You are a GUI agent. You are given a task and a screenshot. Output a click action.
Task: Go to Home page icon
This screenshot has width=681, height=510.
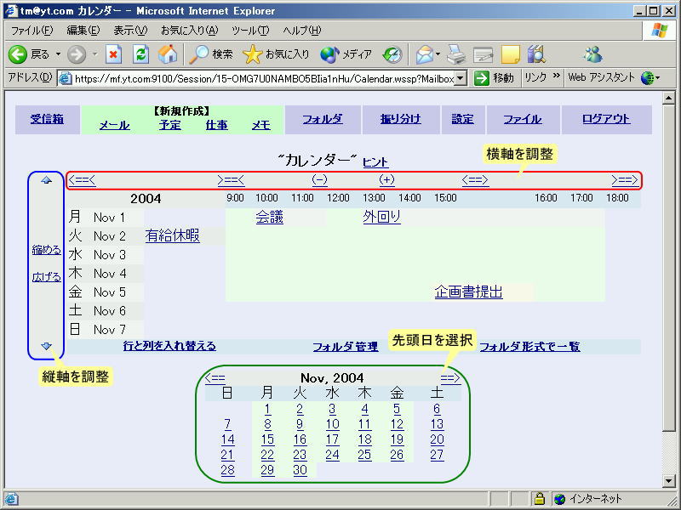click(x=169, y=54)
